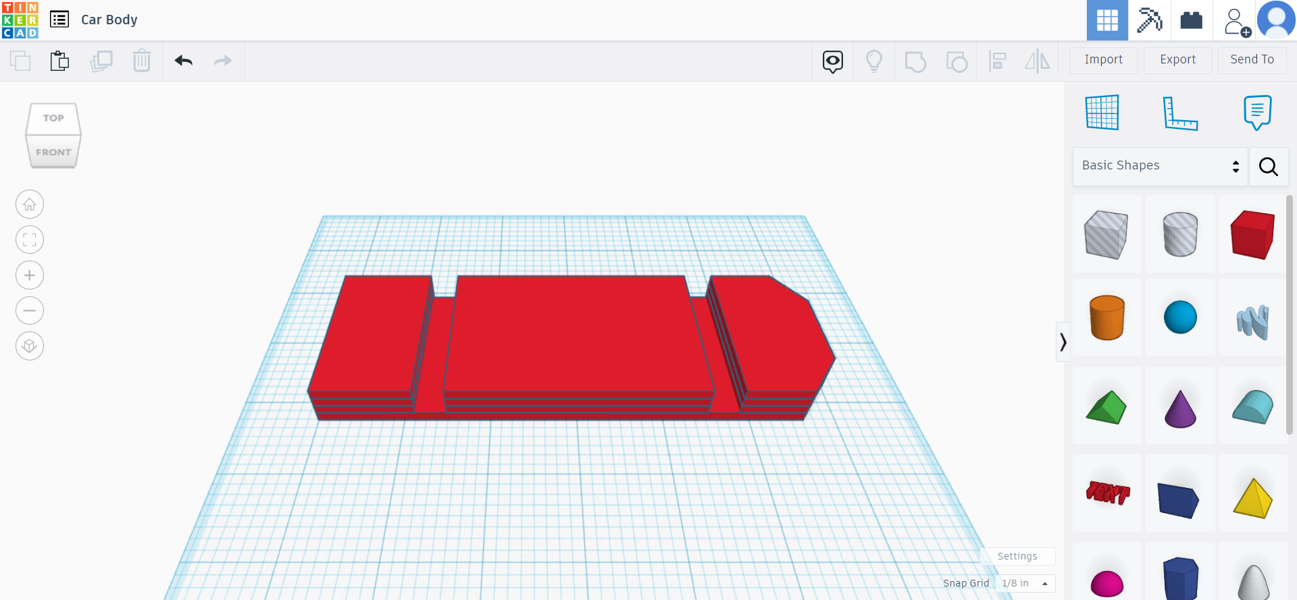Zoom in with the plus button
Viewport: 1297px width, 600px height.
(x=30, y=275)
